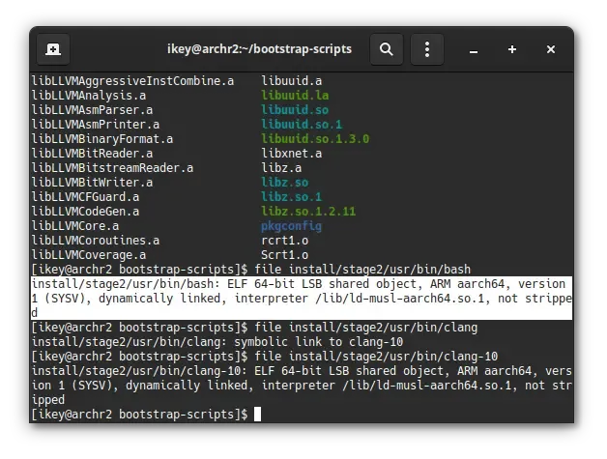Click the ikey@archr2:~/bootstrap-scripts window title
Viewport: 607px width, 459px height.
click(259, 49)
